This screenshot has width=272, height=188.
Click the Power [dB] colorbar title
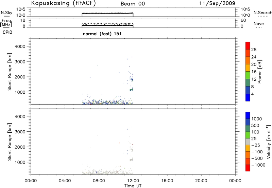point(259,72)
